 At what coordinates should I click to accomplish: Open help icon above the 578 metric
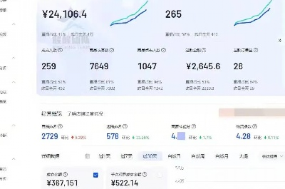[125, 126]
